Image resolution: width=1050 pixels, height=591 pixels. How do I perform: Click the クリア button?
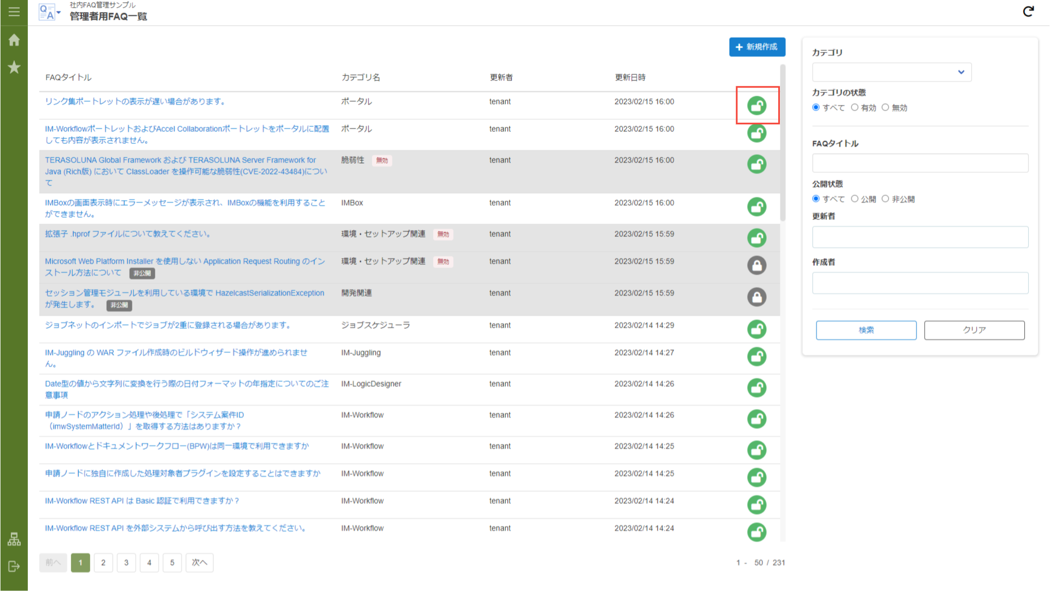pyautogui.click(x=975, y=330)
